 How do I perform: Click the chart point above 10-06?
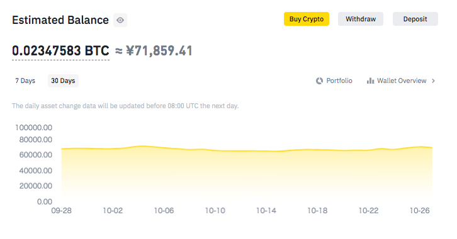[164, 148]
